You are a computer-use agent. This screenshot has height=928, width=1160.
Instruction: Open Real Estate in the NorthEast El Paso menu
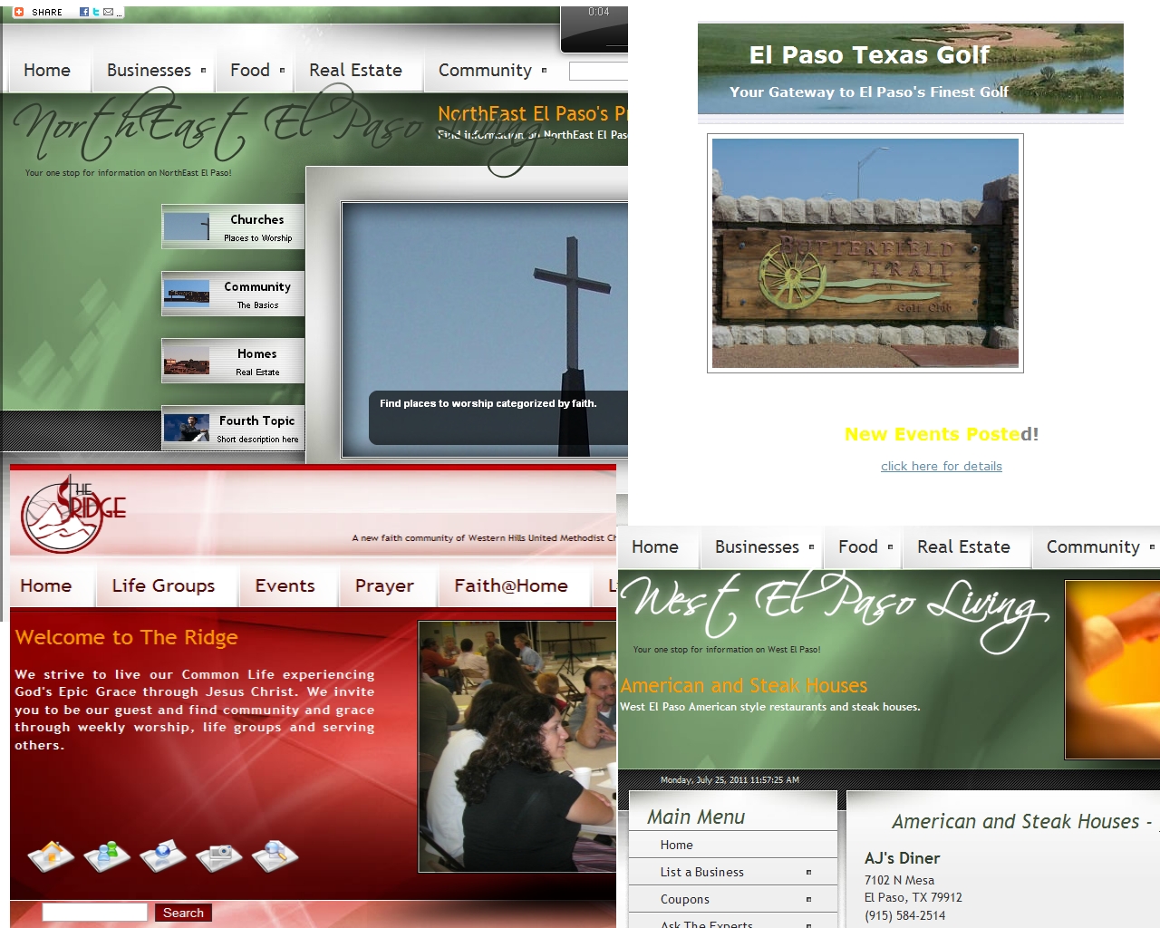[355, 71]
